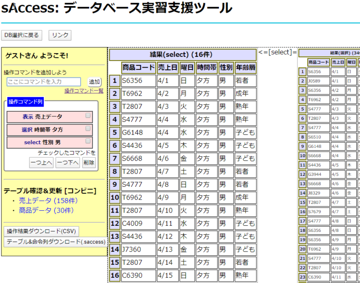Image resolution: width=360 pixels, height=283 pixels.
Task: Click the 時間帯 column header
Action: coord(206,68)
